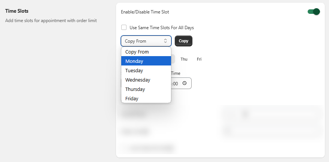
Task: Click the time slots description text
Action: tap(51, 21)
